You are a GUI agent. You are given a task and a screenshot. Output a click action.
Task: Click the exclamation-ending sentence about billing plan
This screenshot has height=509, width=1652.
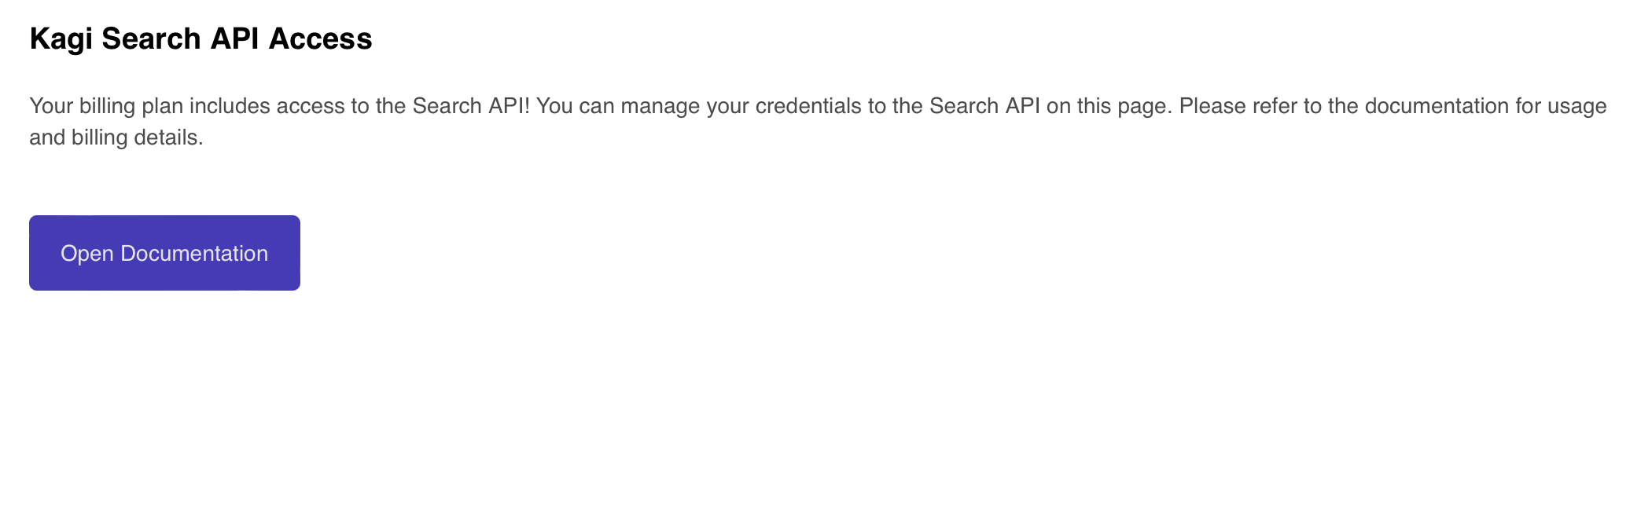[283, 104]
